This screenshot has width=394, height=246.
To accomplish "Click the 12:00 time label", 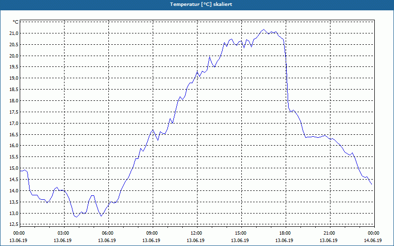I will tap(196, 233).
